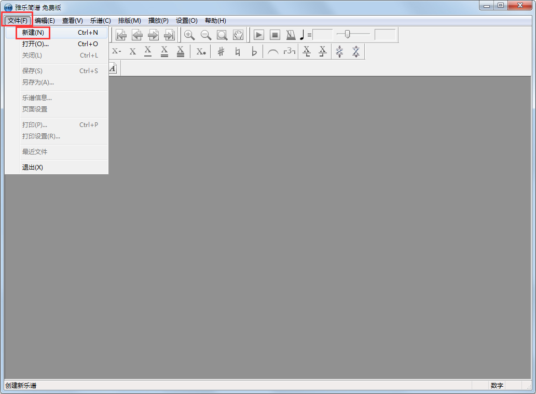The width and height of the screenshot is (536, 394).
Task: Insert the triplet marking
Action: click(290, 51)
